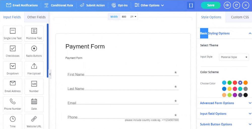
Task: Choose the black color swatch
Action: coord(245,95)
